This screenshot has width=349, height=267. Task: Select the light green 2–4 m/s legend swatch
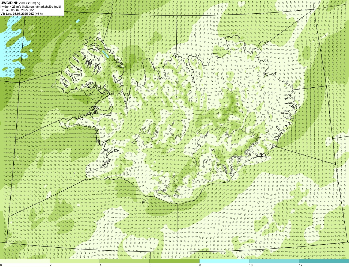(75, 261)
